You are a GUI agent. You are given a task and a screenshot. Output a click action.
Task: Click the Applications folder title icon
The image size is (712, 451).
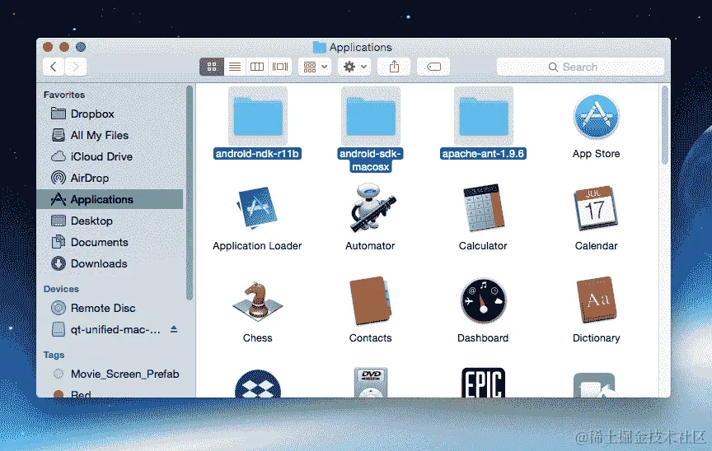click(x=320, y=47)
